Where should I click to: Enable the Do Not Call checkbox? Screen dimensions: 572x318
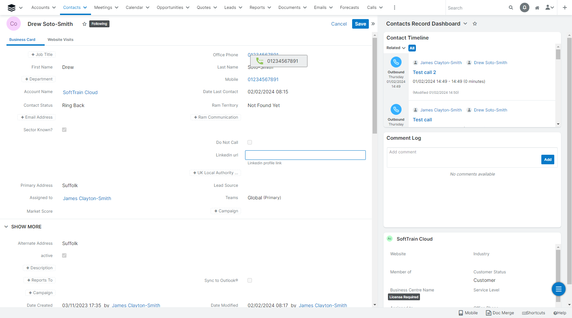click(250, 142)
